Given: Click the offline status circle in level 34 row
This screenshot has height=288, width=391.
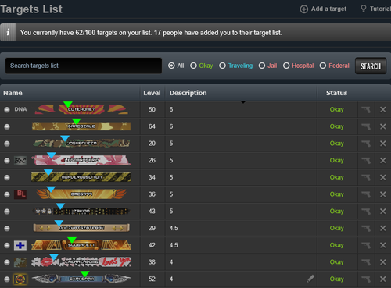Looking at the screenshot, I should [x=7, y=177].
